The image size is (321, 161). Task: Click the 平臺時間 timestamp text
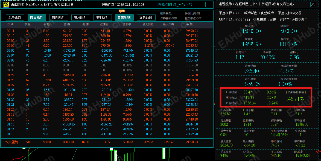[x=122, y=4]
